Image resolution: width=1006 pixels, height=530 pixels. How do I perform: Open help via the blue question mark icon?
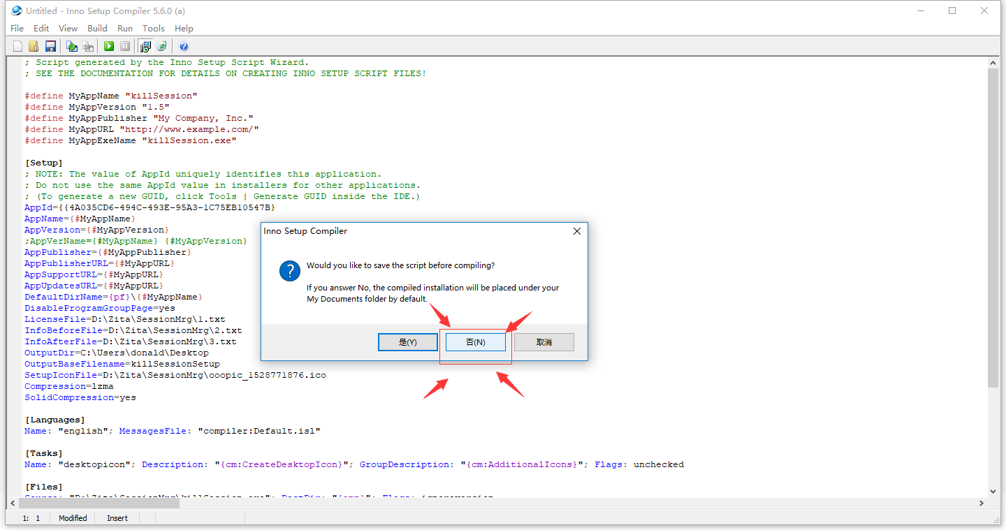point(184,46)
